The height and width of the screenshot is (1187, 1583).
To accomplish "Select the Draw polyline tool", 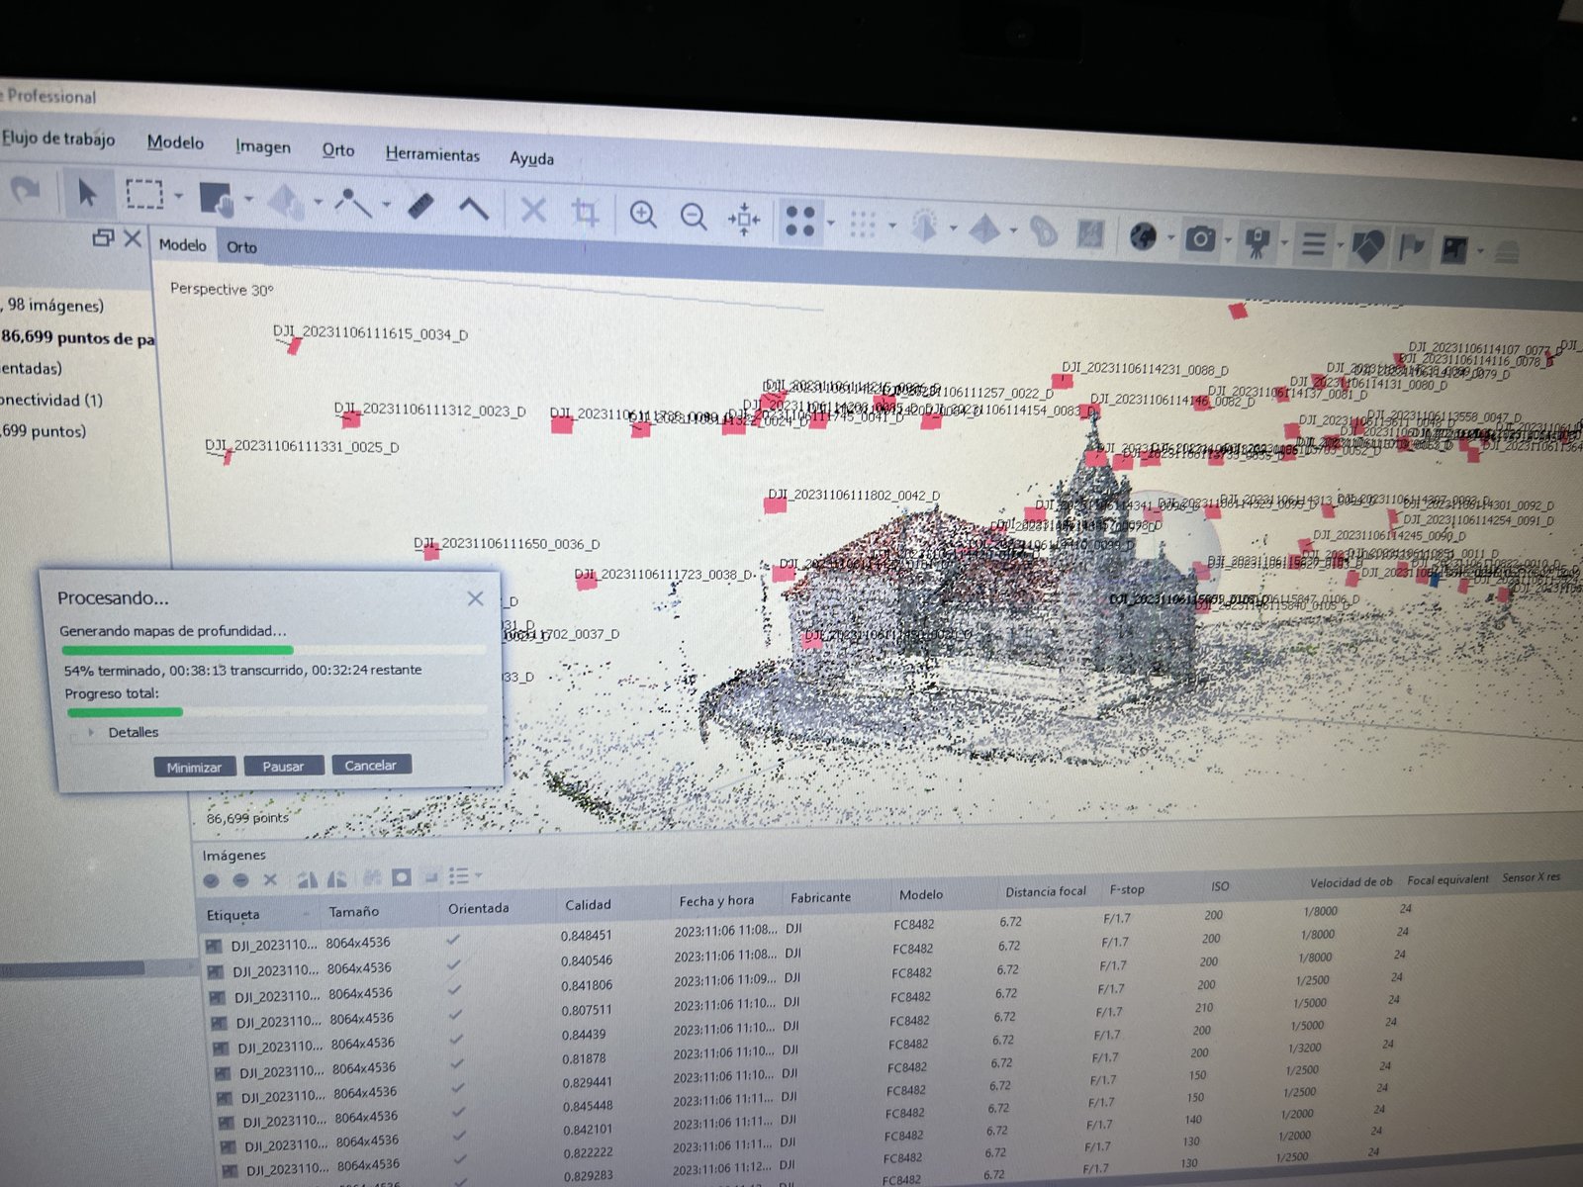I will click(x=351, y=203).
